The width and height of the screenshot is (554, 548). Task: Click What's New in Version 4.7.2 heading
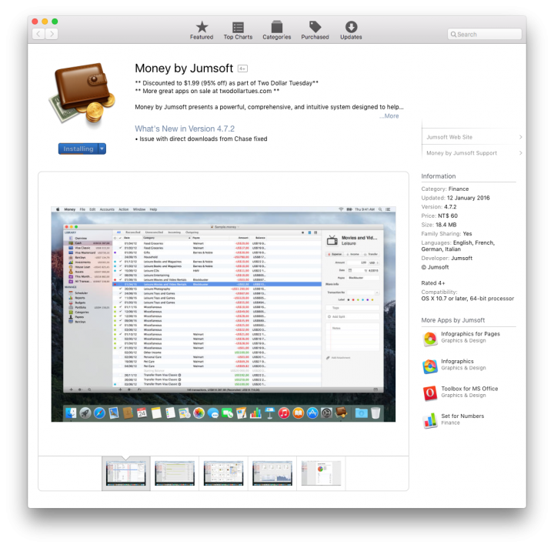185,129
